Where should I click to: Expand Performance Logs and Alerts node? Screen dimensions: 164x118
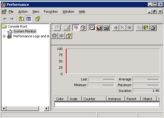pos(4,36)
